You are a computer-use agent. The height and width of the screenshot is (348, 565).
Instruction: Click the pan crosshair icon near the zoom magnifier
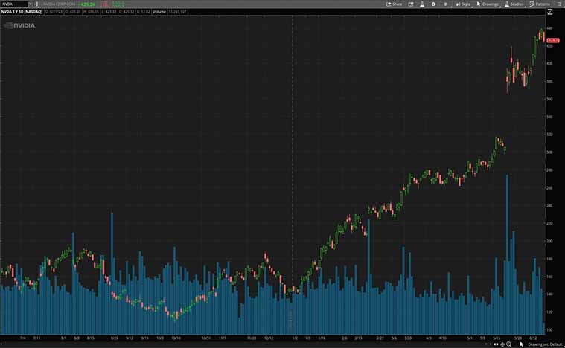point(502,344)
